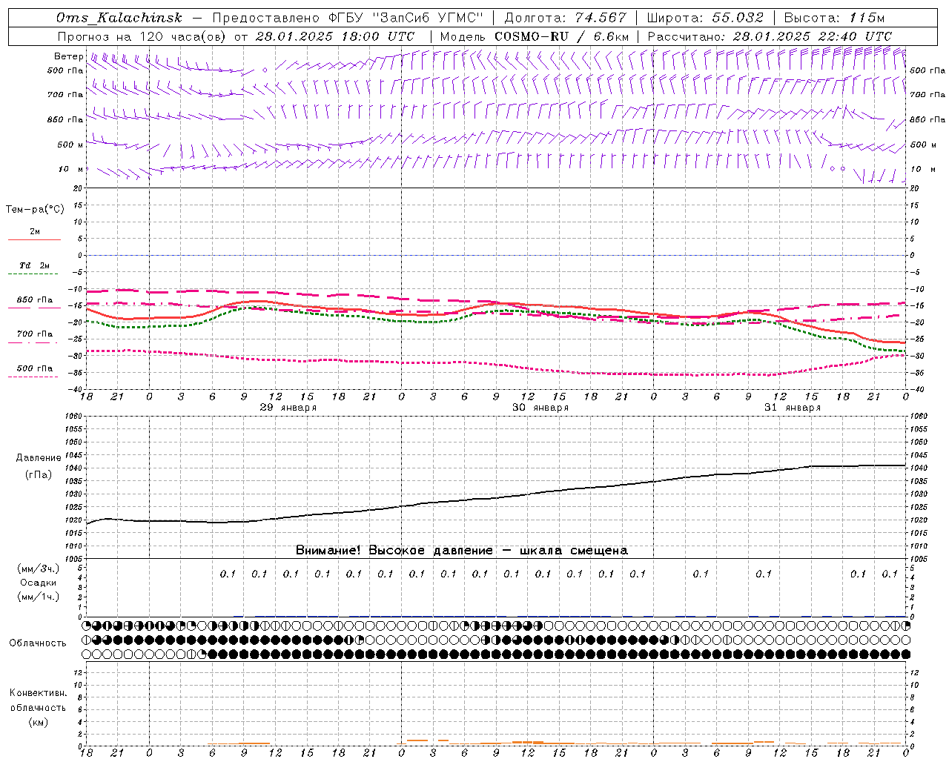Click 'Прогноз на 120 часа(ов)' forecast period text

[142, 36]
